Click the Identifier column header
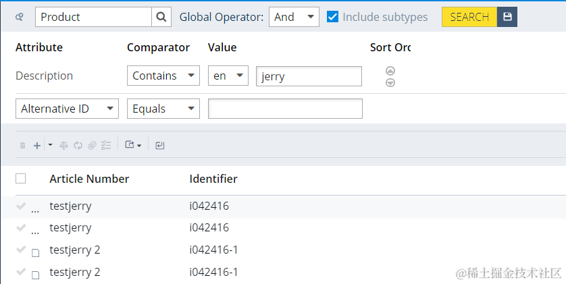The height and width of the screenshot is (284, 566). click(x=213, y=179)
